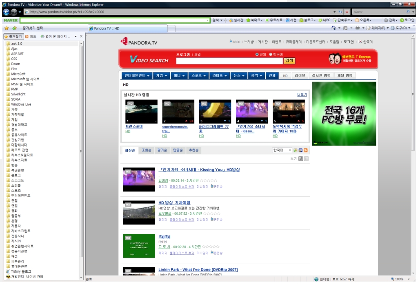Open the 트랜스포머 ranking thumbnail
The image size is (418, 284).
click(141, 112)
